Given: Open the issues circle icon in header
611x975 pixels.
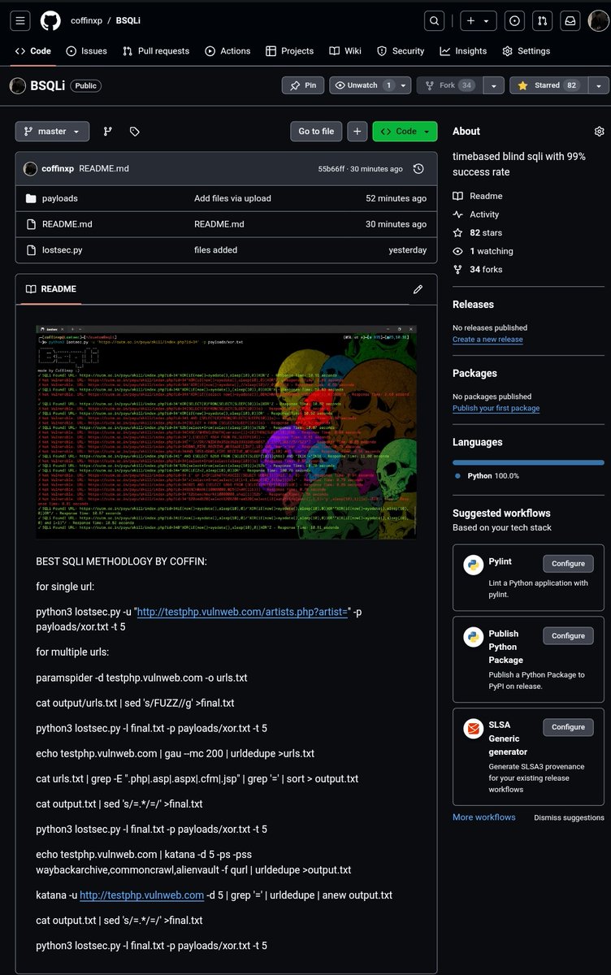Looking at the screenshot, I should [x=514, y=20].
